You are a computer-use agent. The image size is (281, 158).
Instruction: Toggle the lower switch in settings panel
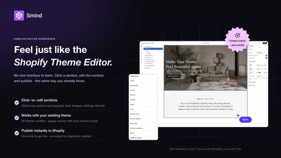click(x=266, y=58)
